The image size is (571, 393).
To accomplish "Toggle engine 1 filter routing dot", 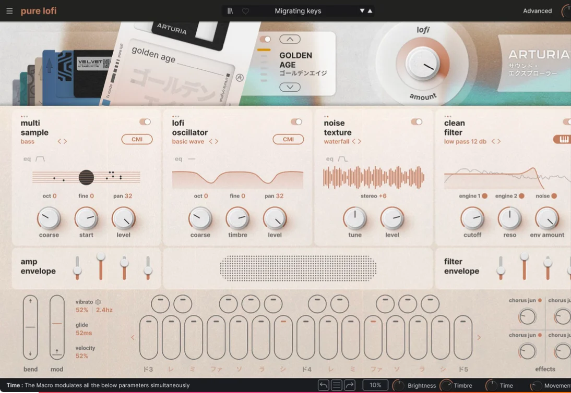I will click(485, 196).
